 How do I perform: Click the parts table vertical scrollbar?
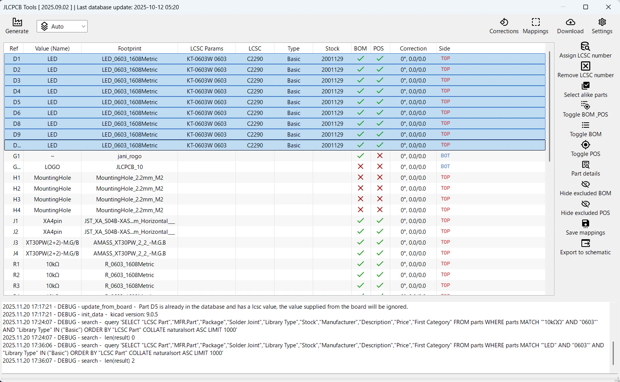pyautogui.click(x=549, y=106)
